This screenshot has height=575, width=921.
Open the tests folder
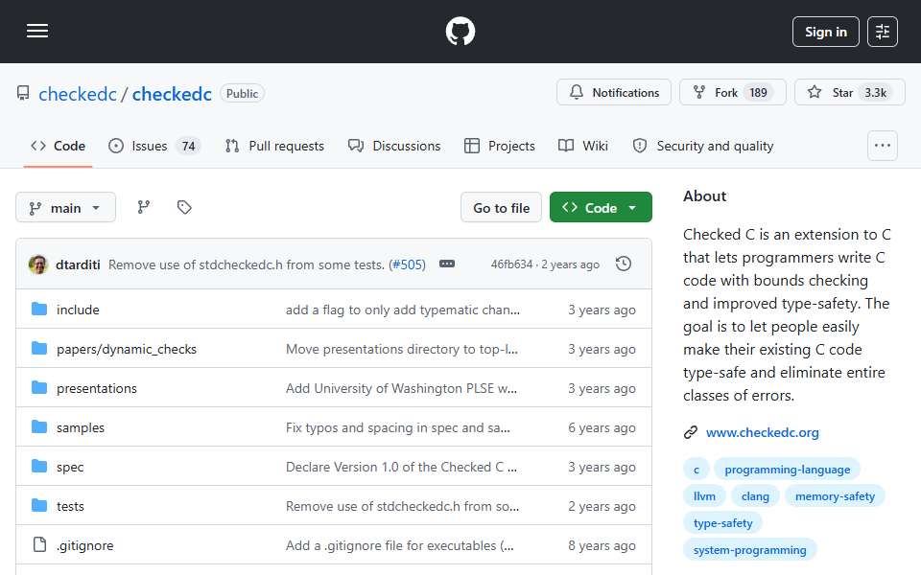pyautogui.click(x=70, y=506)
